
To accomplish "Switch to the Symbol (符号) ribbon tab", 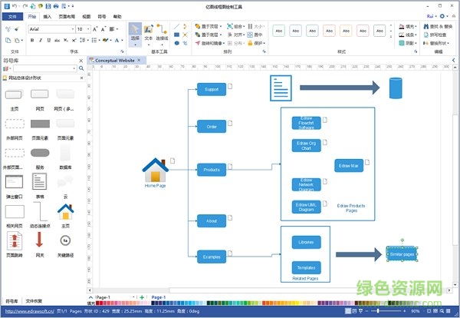I will click(x=102, y=16).
